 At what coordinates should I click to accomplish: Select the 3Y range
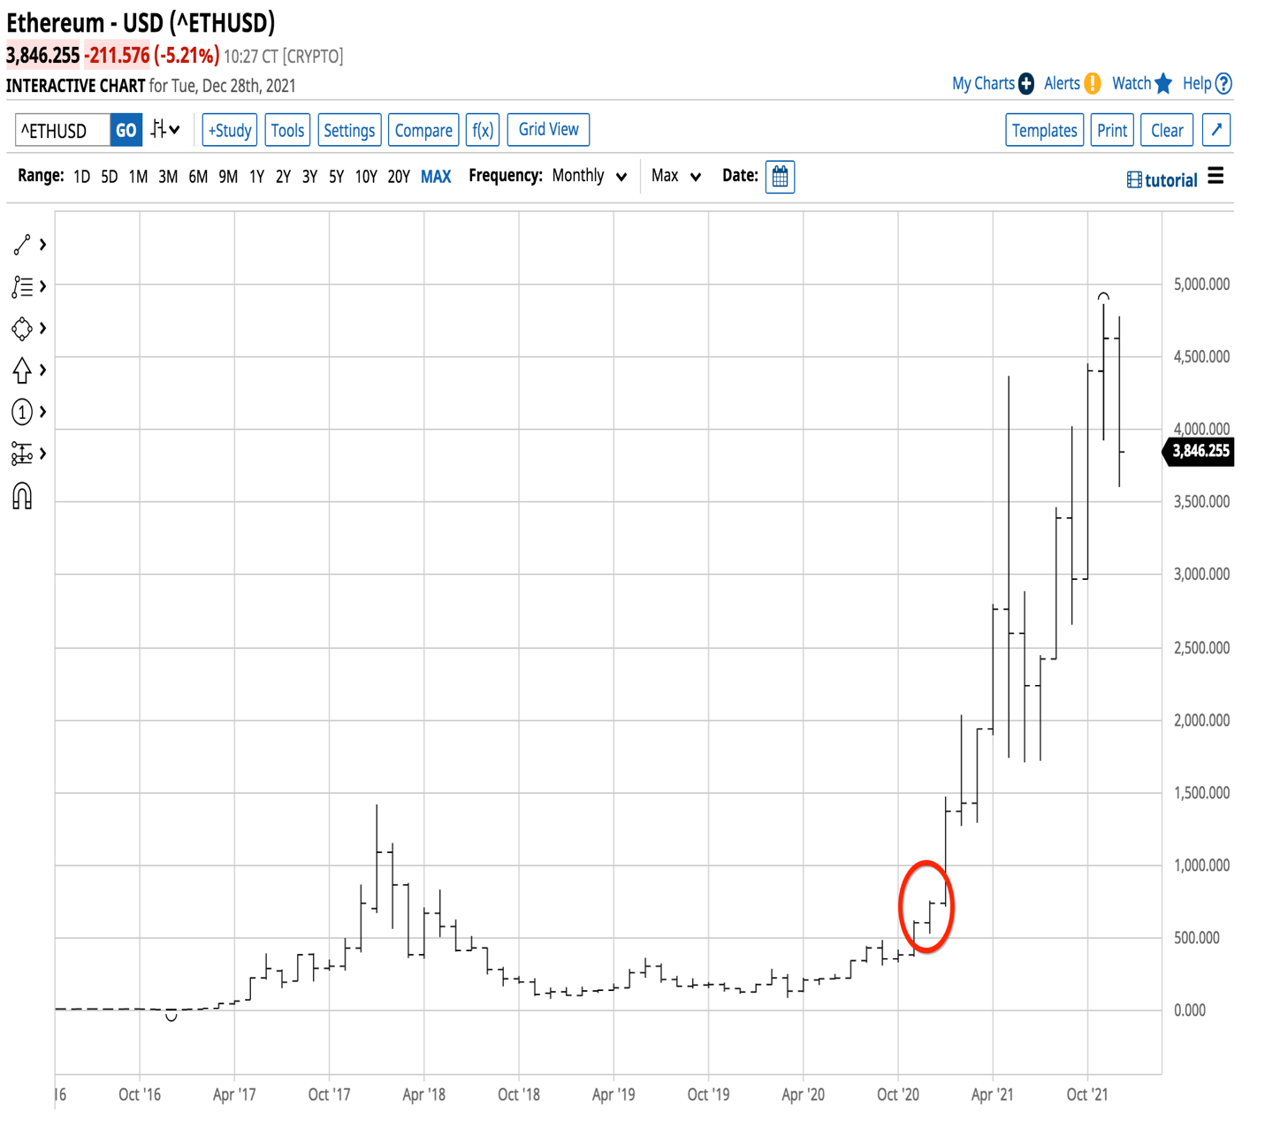pos(309,177)
